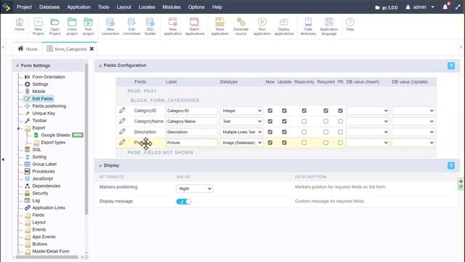This screenshot has height=262, width=465.
Task: Open CategoryID DB value Insert dropdown
Action: point(368,111)
